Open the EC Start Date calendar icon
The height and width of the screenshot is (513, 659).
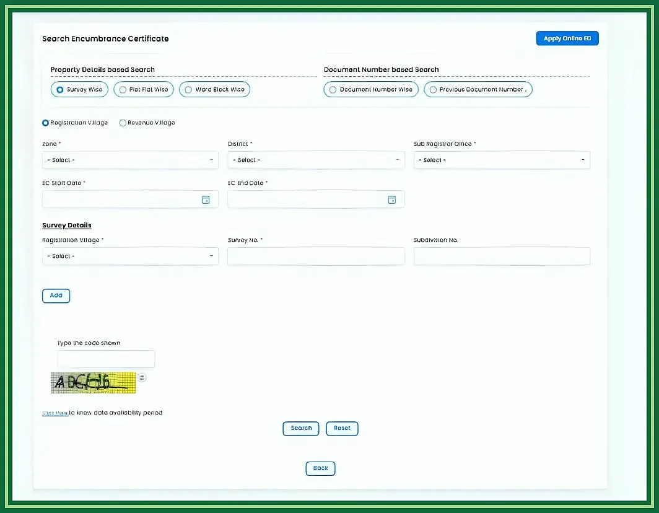pyautogui.click(x=206, y=199)
